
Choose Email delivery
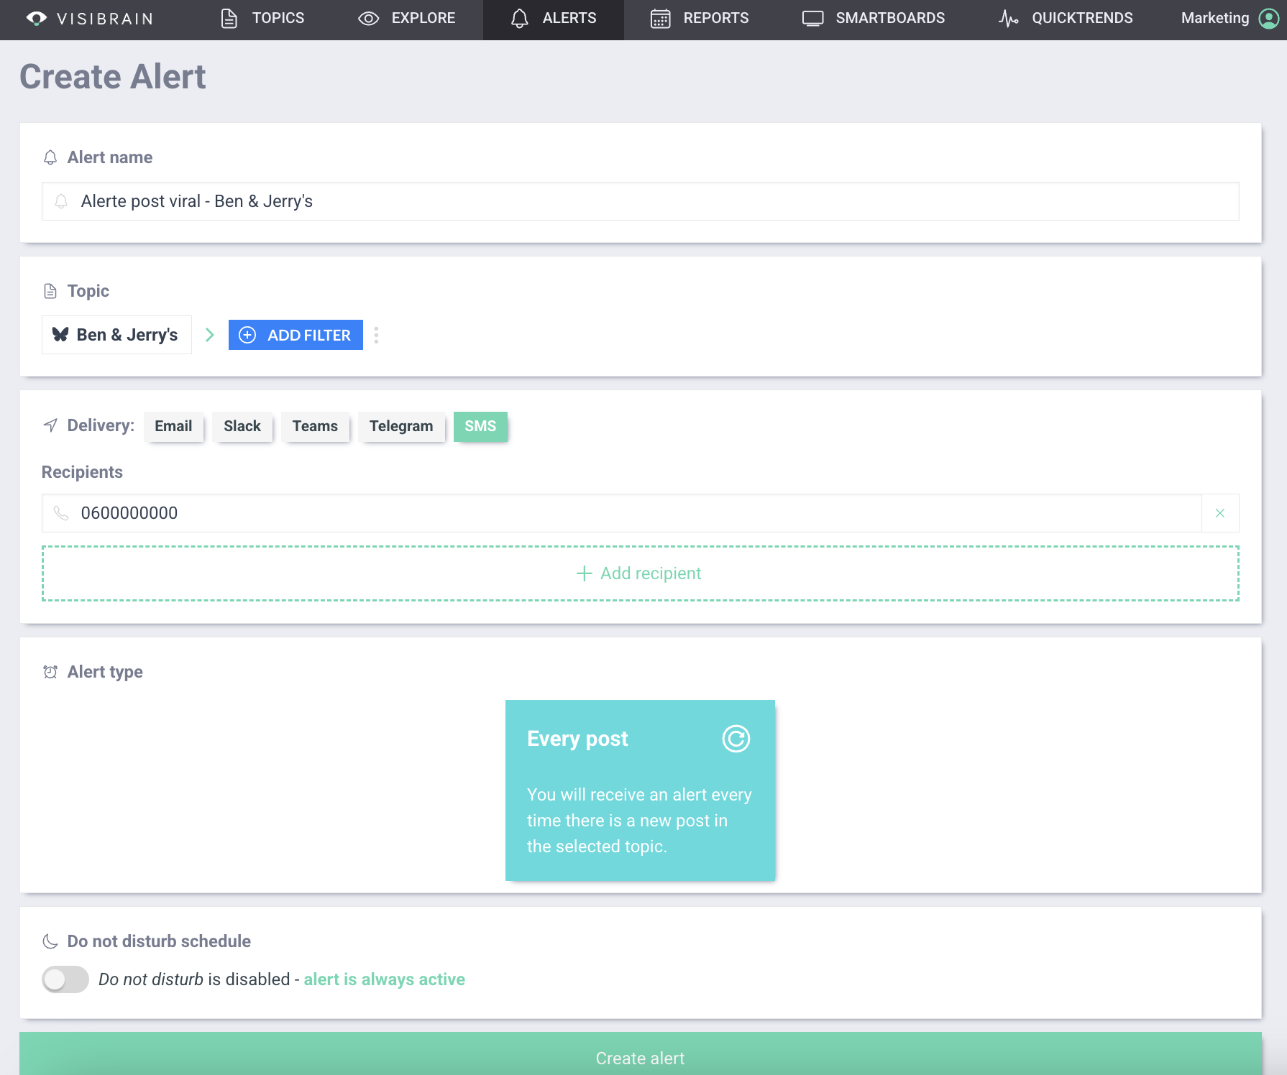[x=173, y=426]
